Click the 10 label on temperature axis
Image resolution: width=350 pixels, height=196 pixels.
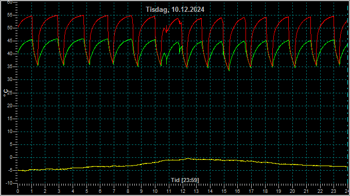tap(10, 132)
